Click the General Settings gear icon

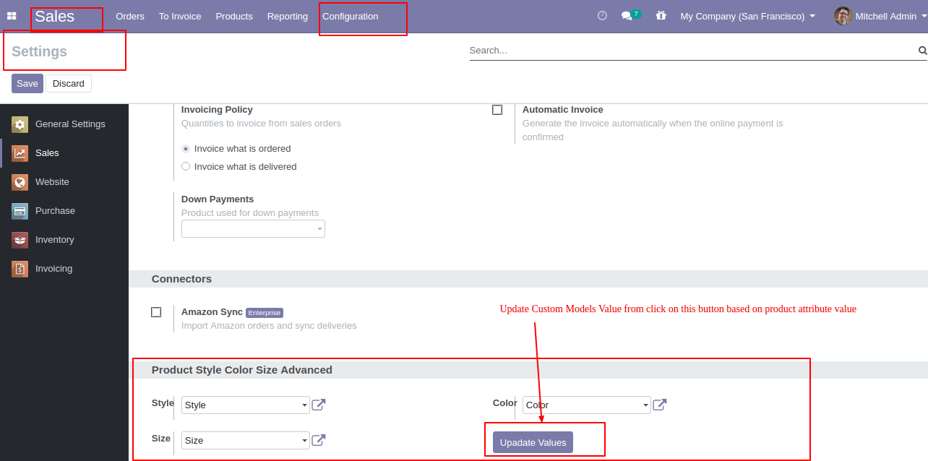click(x=20, y=124)
